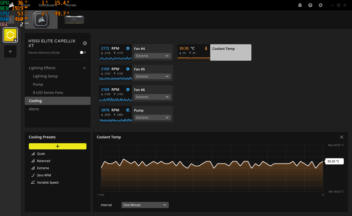Select the Vengeance RAM device thumbnail
The image size is (352, 216).
pos(74,20)
